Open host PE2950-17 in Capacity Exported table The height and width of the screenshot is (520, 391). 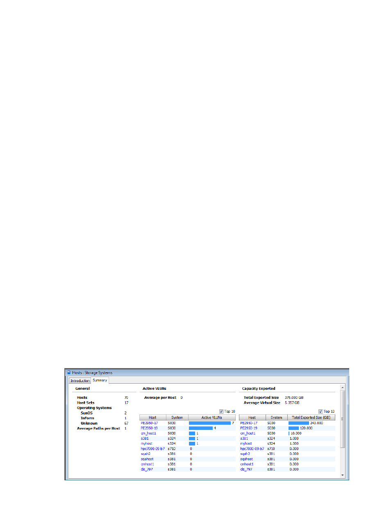click(x=249, y=423)
